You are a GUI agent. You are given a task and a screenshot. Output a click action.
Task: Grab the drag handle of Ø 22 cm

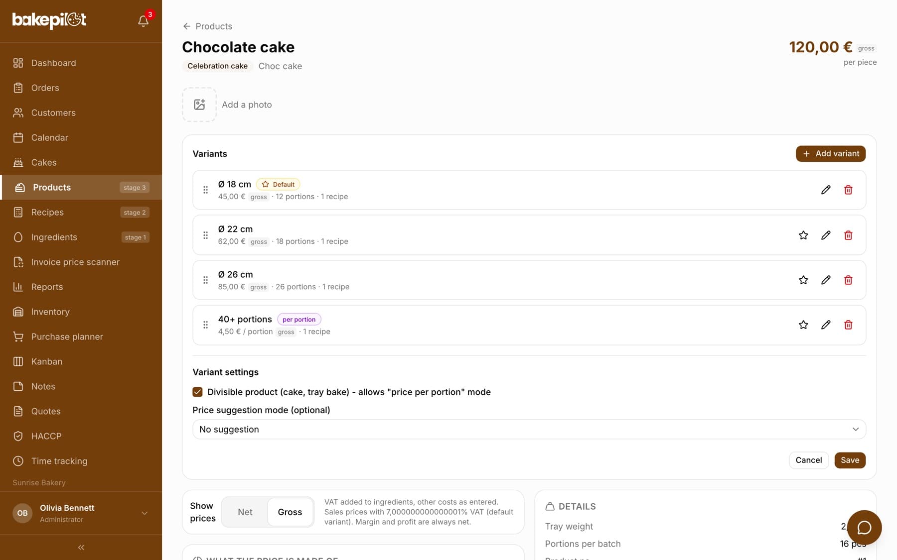click(205, 235)
